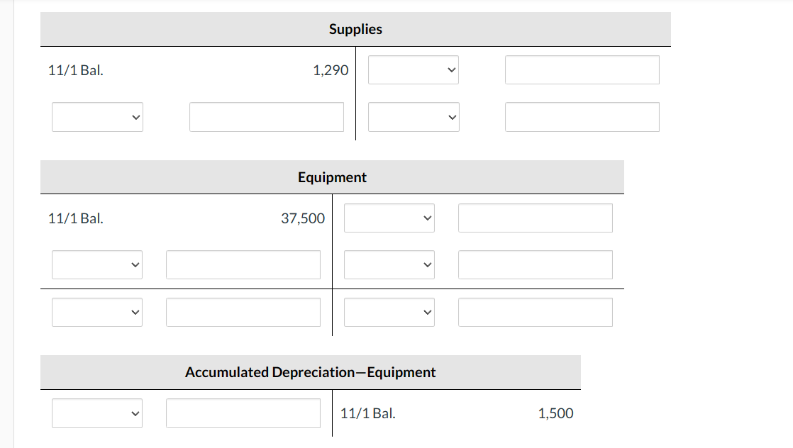This screenshot has height=448, width=793.
Task: Click second credit amount field in Supplies
Action: tap(582, 117)
